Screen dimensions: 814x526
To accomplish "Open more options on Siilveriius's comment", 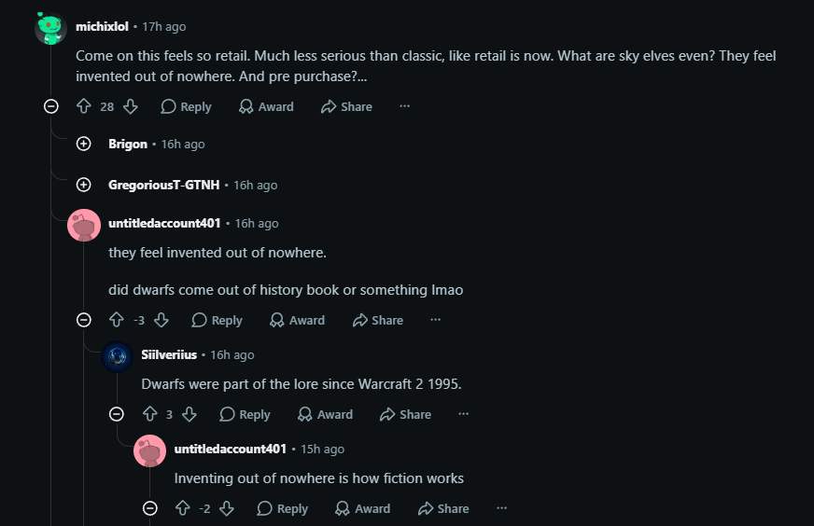I will click(464, 414).
